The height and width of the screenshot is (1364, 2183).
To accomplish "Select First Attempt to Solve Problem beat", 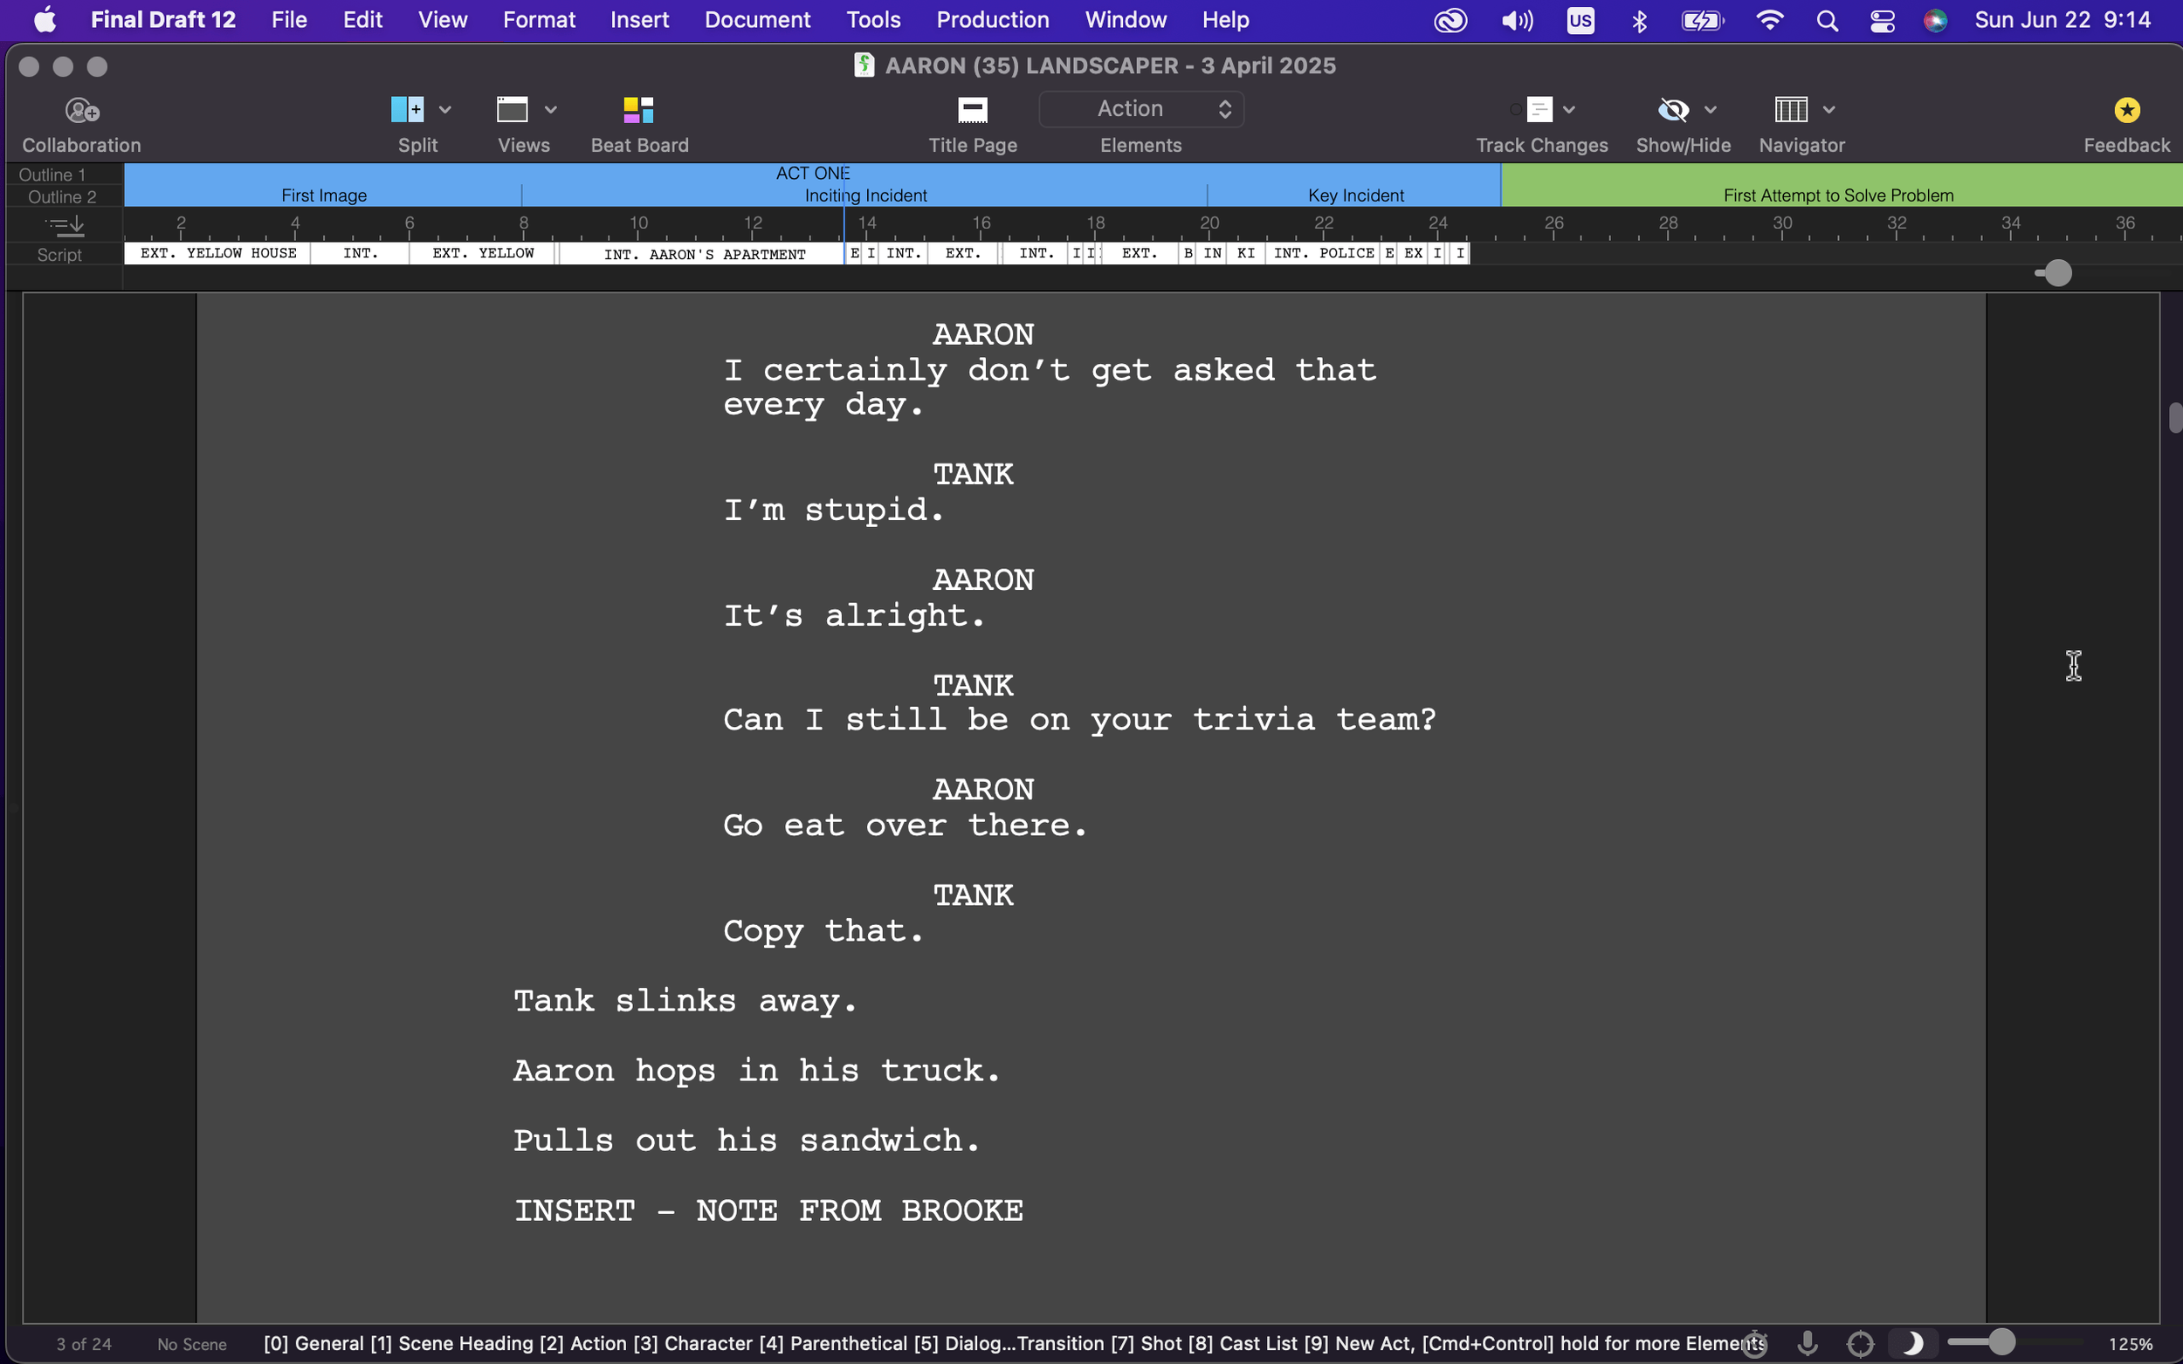I will point(1837,195).
